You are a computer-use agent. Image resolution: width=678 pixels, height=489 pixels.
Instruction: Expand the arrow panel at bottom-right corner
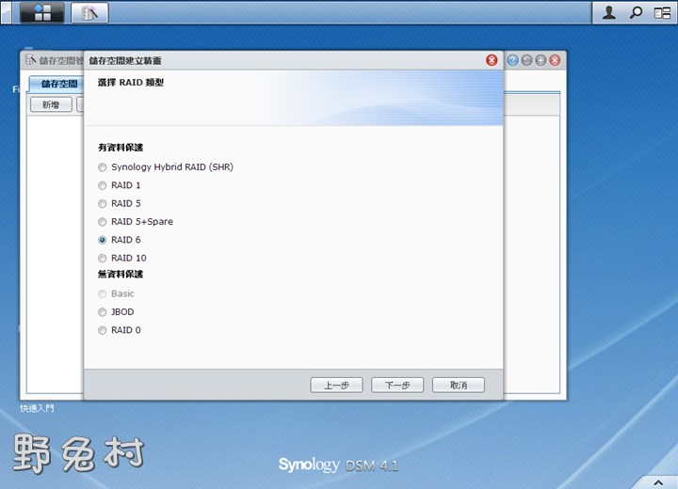tap(658, 483)
